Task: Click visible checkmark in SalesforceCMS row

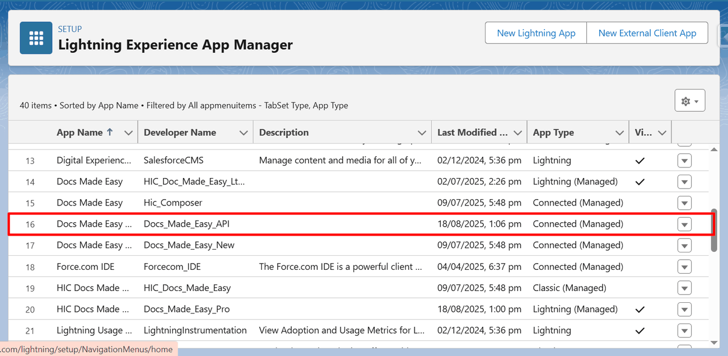Action: (640, 161)
